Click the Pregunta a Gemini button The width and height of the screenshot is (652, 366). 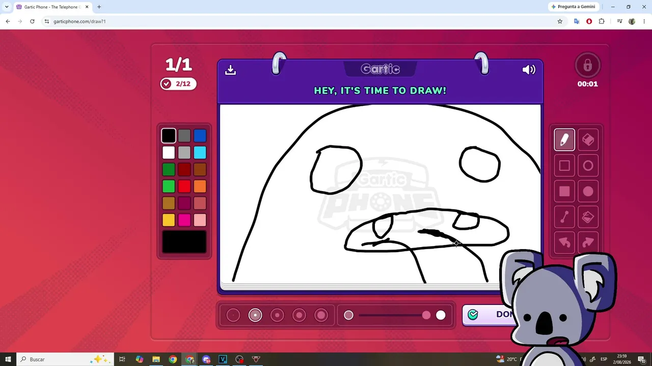click(573, 7)
